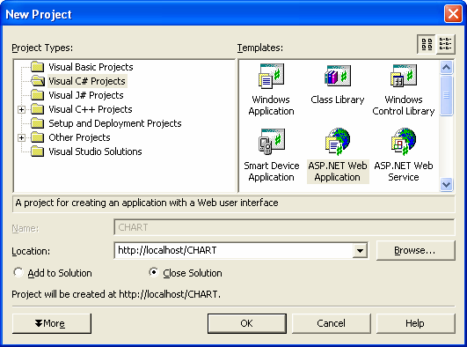This screenshot has width=467, height=347.
Task: Click the Setup and Deployment Projects folder icon
Action: click(38, 123)
